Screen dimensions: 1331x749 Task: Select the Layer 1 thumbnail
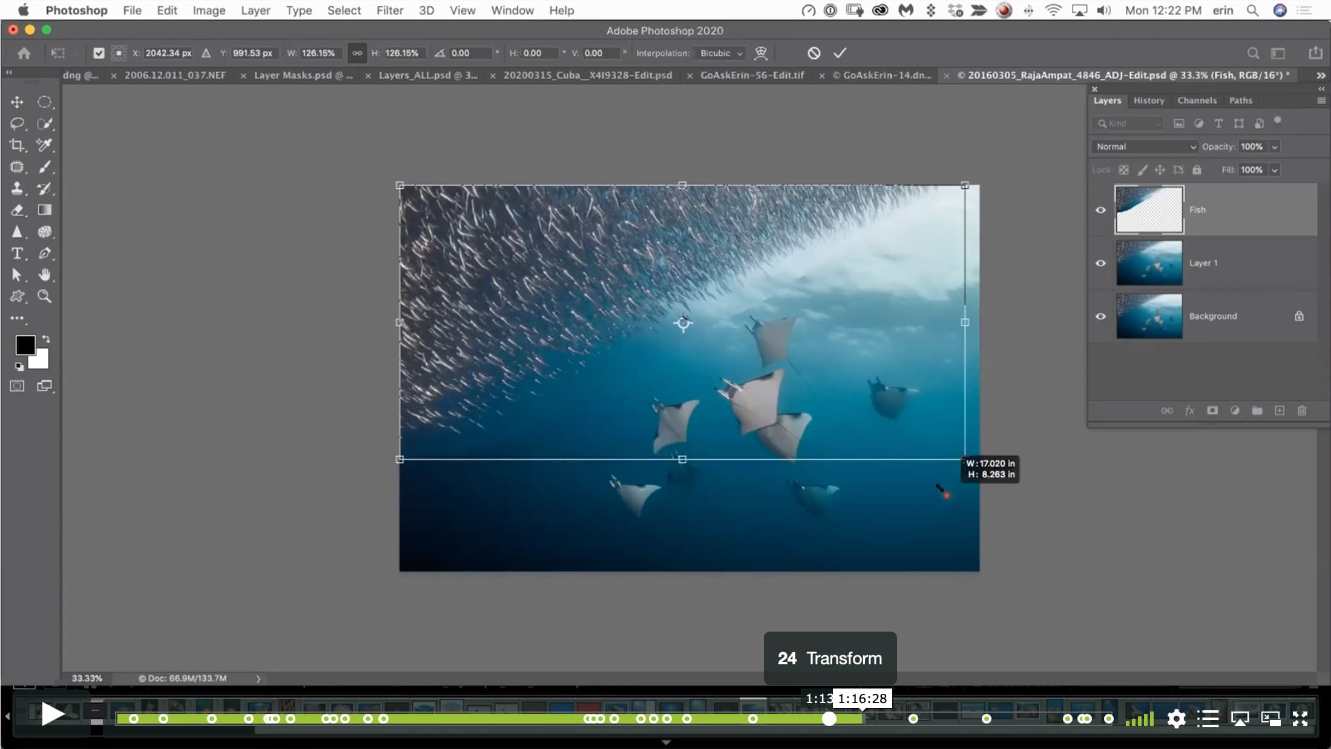pos(1149,263)
